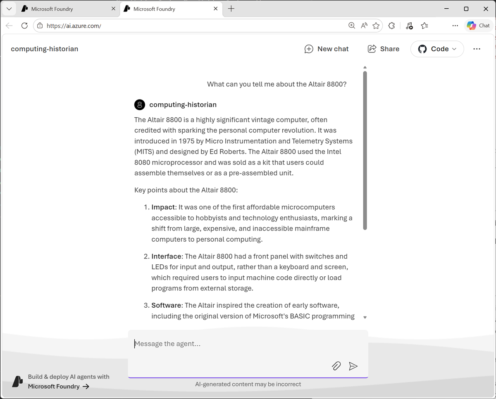This screenshot has width=496, height=399.
Task: Toggle zoom with the magnifier icon
Action: (x=351, y=25)
